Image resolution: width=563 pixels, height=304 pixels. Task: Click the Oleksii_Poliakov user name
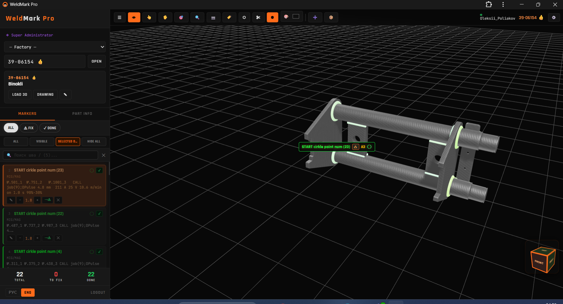[x=498, y=18]
